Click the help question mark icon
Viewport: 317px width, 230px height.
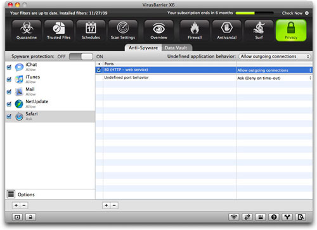(x=274, y=217)
